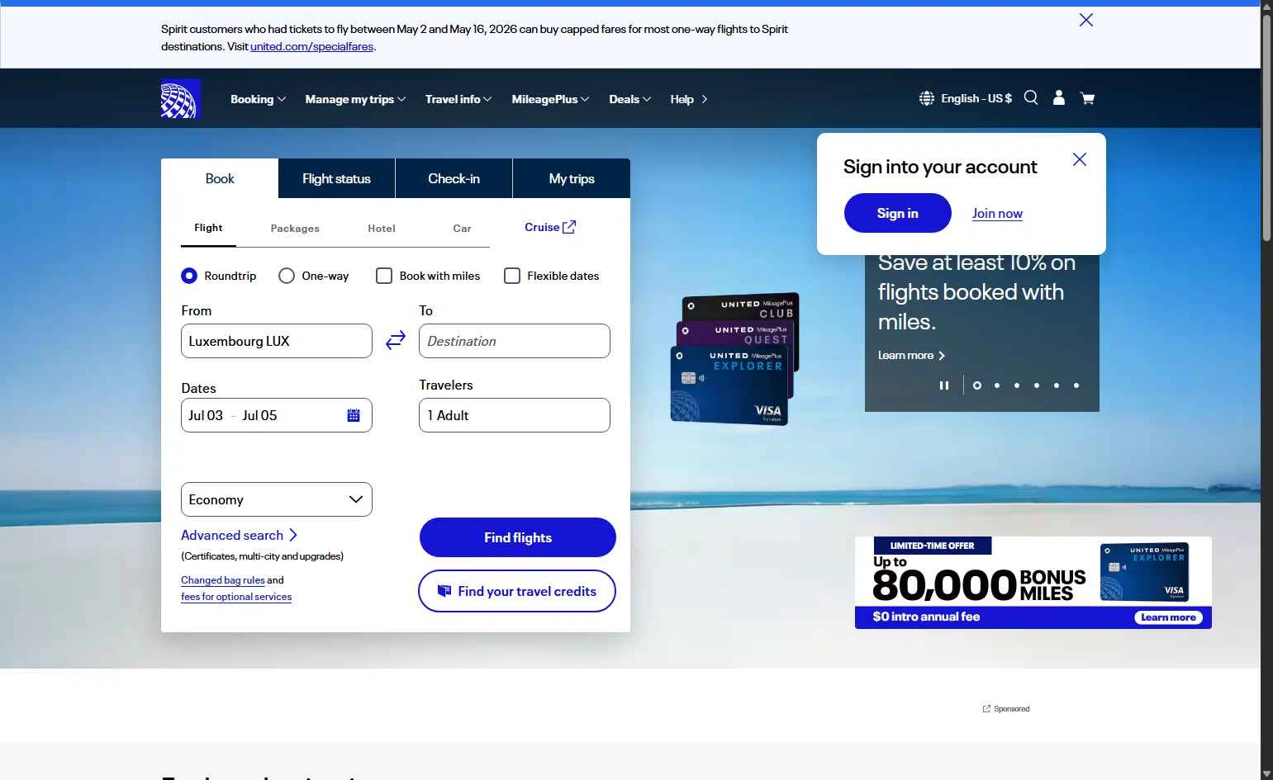Open fees for optional services link

click(236, 597)
